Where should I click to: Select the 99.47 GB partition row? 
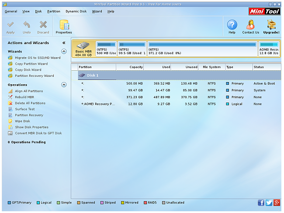(177, 90)
